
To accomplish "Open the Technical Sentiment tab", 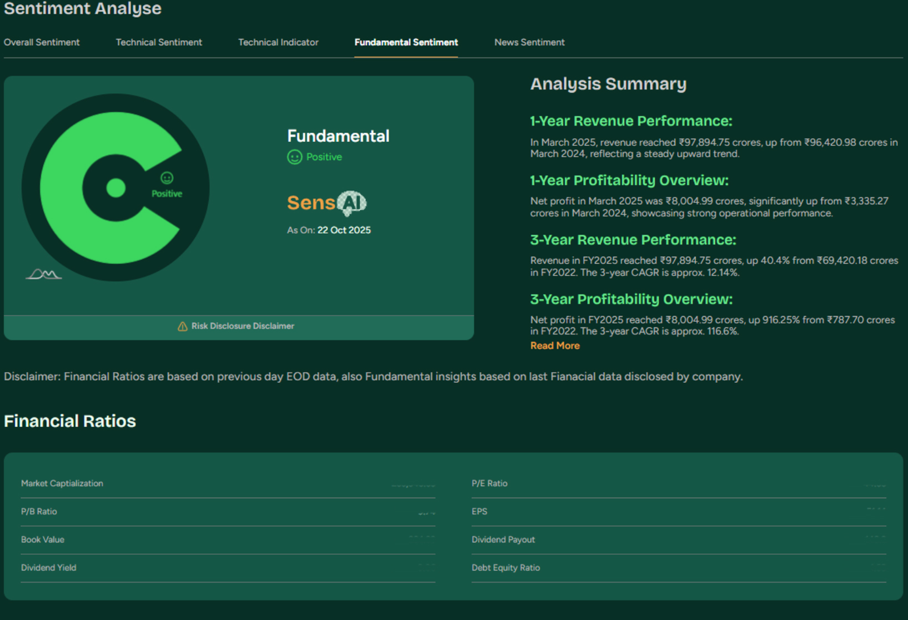I will point(159,42).
